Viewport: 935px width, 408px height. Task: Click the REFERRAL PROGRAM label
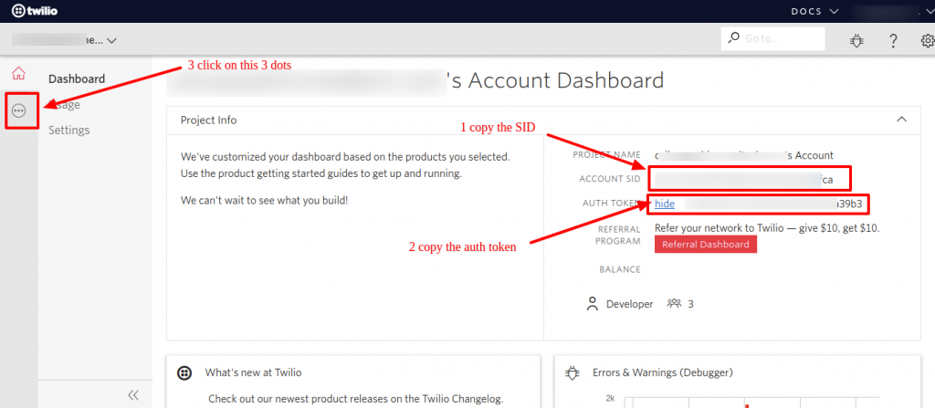point(618,235)
